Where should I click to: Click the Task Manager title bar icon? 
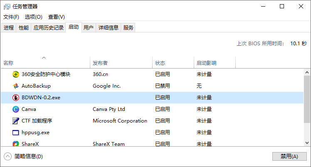[x=7, y=7]
